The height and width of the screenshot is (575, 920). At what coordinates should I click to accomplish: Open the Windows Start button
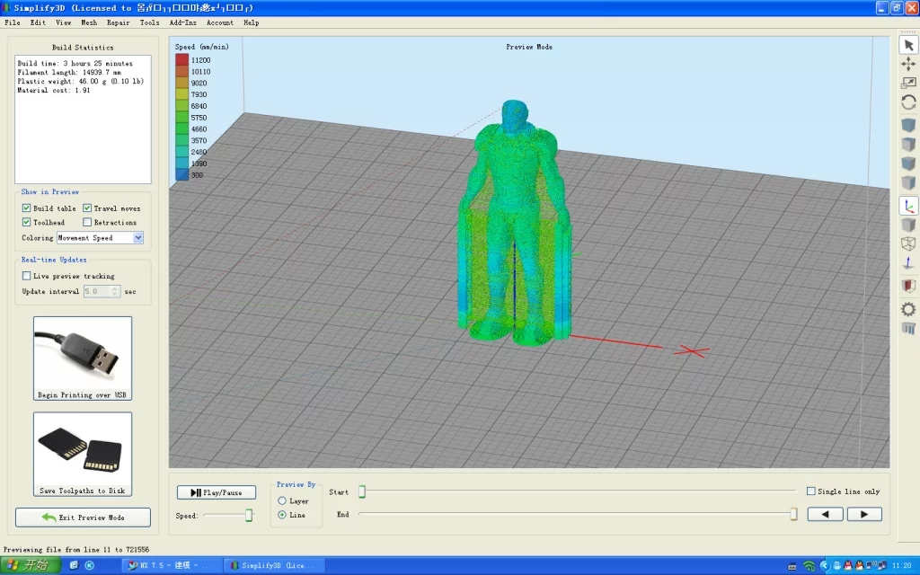30,565
